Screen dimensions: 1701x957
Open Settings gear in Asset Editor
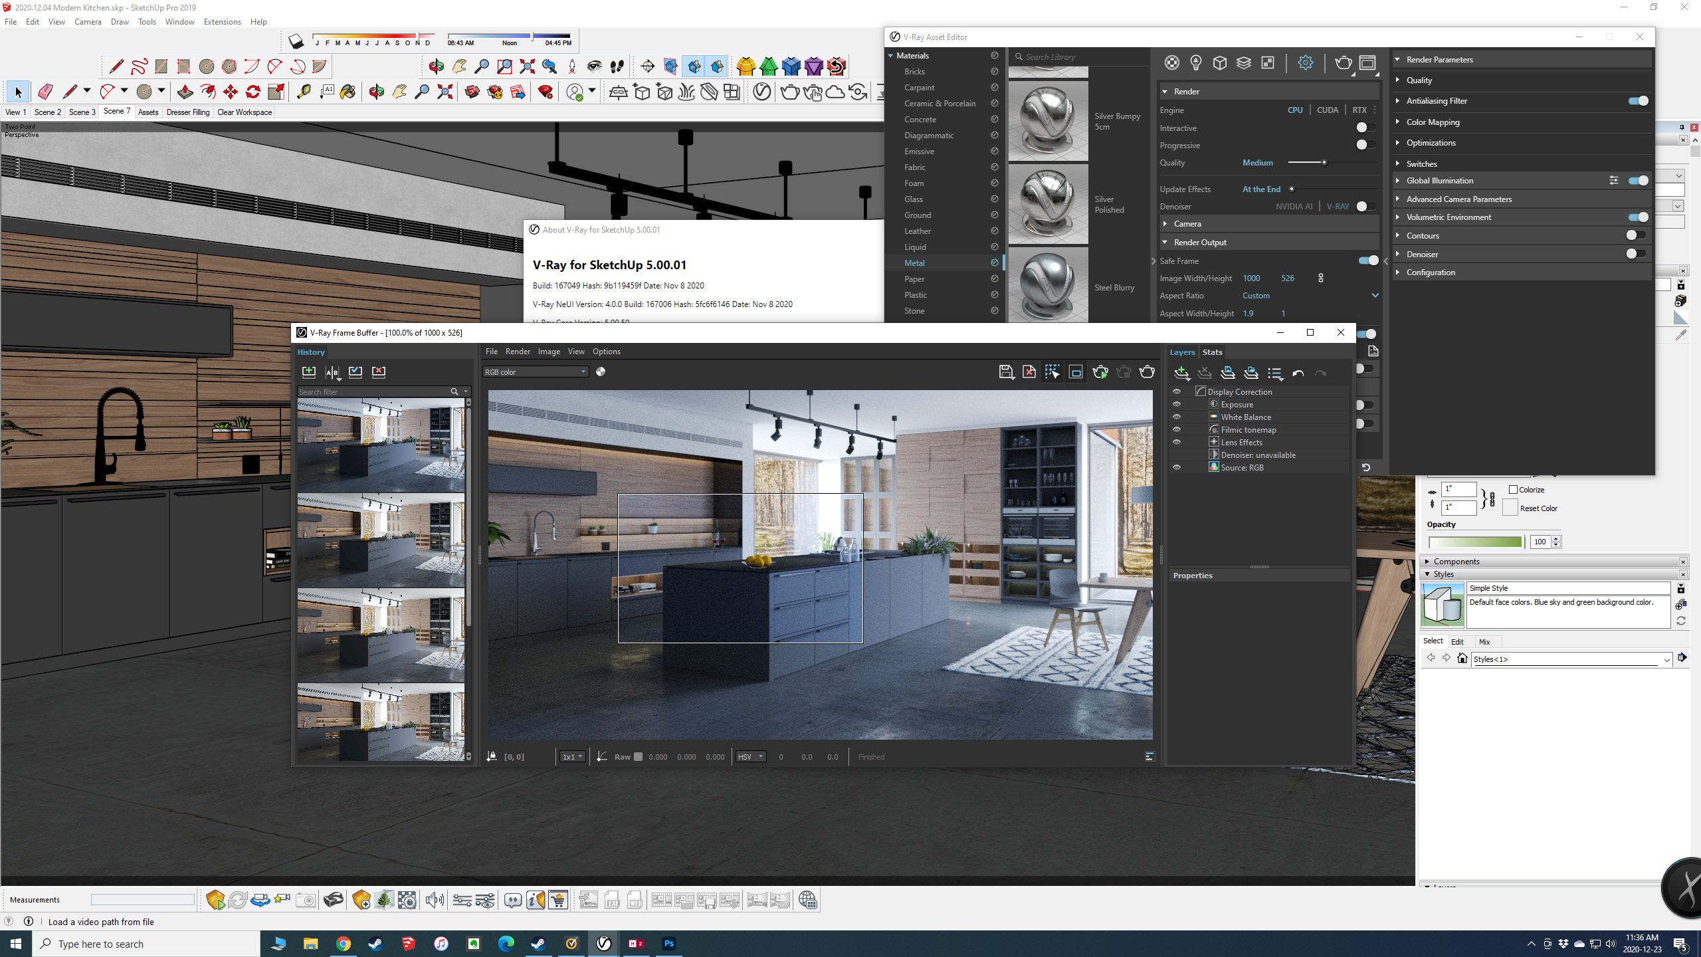(x=1306, y=62)
